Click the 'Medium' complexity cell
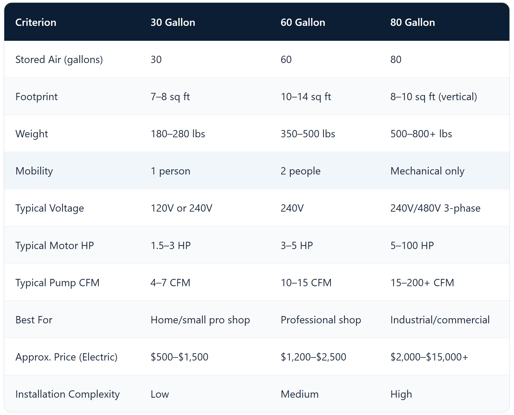Screen dimensions: 514x415 point(300,394)
